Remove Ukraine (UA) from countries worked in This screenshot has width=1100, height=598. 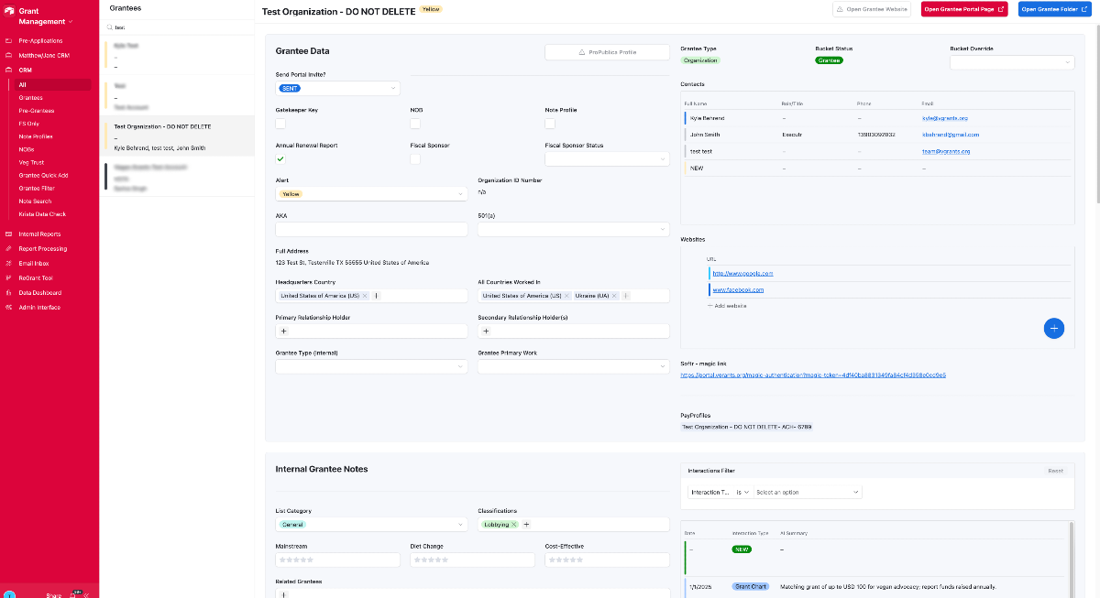coord(614,296)
